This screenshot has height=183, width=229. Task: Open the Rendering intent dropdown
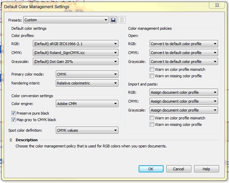click(x=87, y=83)
